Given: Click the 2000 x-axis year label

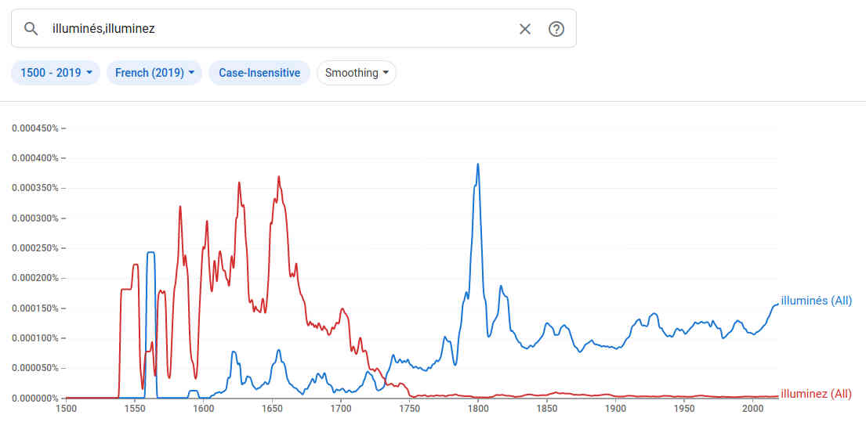Looking at the screenshot, I should (753, 409).
